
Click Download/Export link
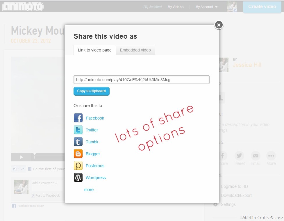click(x=236, y=195)
